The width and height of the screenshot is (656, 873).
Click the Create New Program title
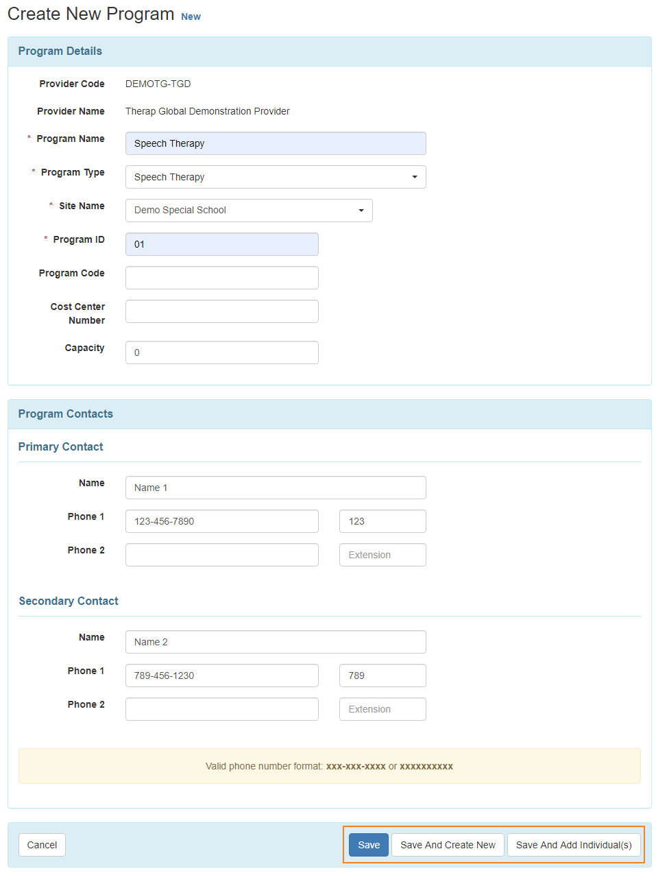(x=90, y=14)
